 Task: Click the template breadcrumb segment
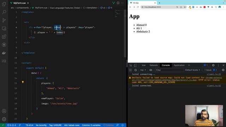90,8
